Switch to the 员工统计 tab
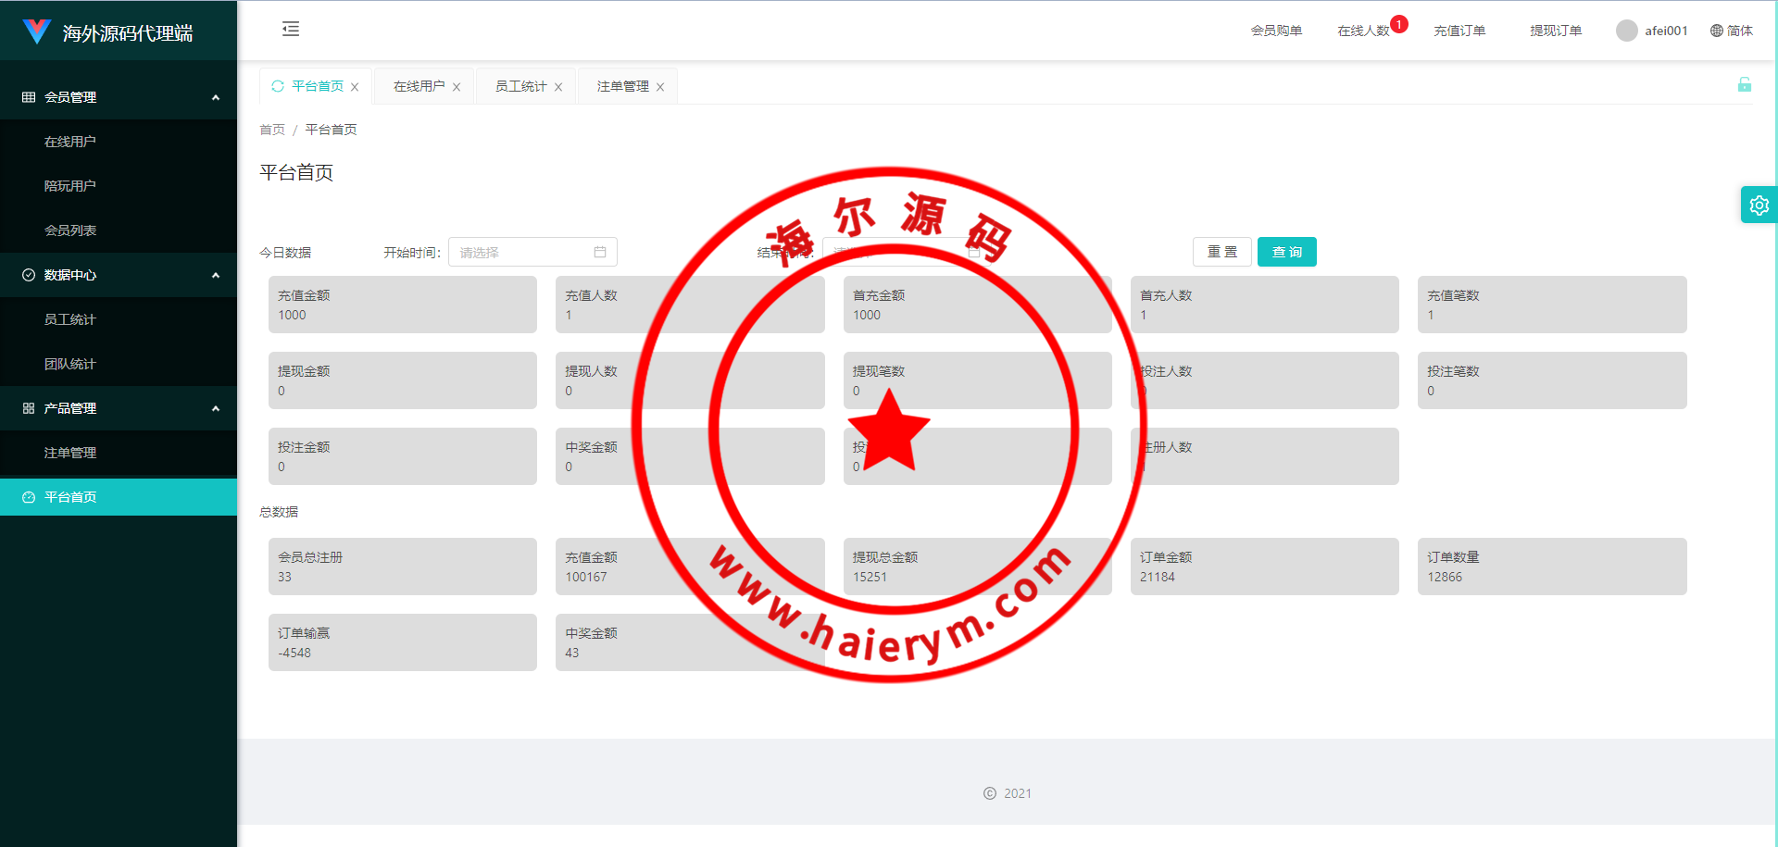 (520, 86)
